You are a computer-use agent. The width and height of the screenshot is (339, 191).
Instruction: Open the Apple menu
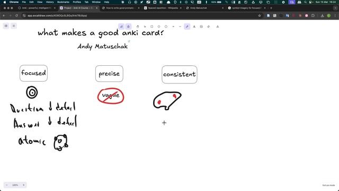(5, 2)
